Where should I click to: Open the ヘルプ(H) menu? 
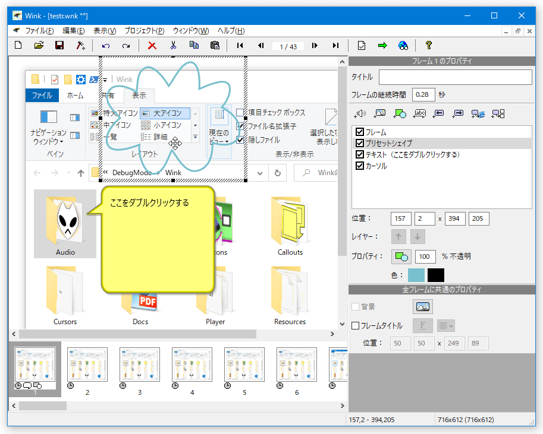click(231, 31)
